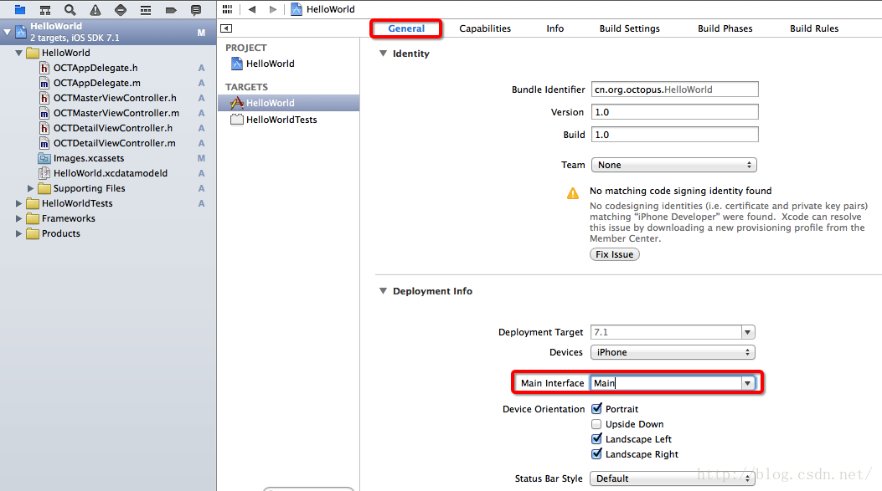
Task: Expand the Products group
Action: click(18, 233)
